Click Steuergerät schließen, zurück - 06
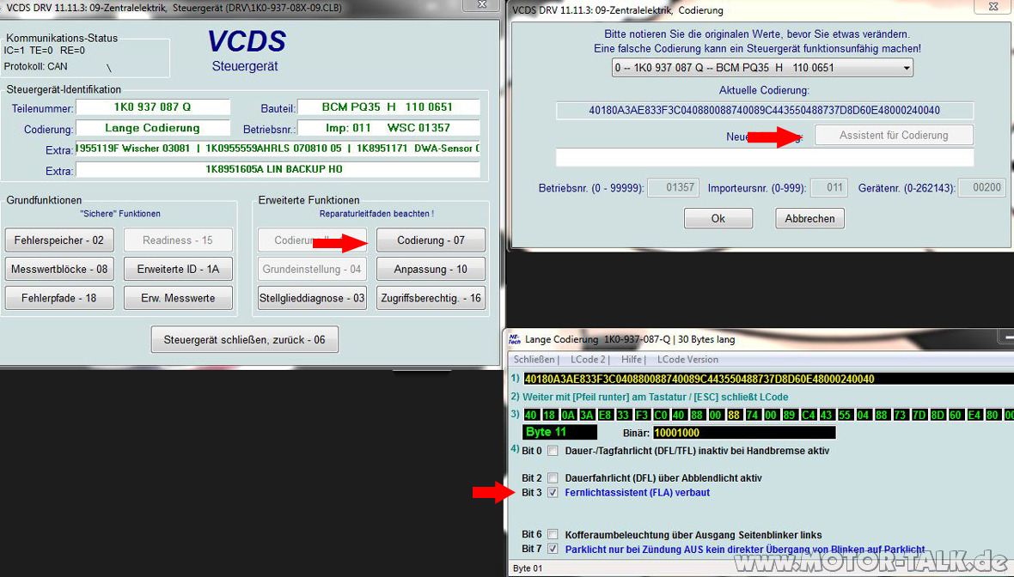 (244, 339)
